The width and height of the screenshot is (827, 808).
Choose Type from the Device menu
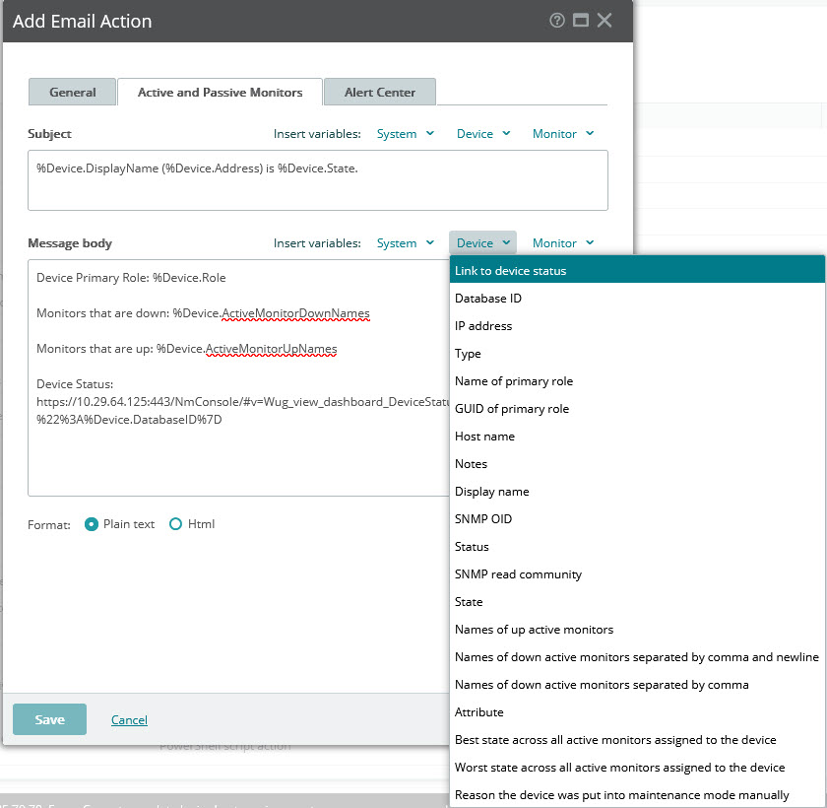tap(637, 354)
